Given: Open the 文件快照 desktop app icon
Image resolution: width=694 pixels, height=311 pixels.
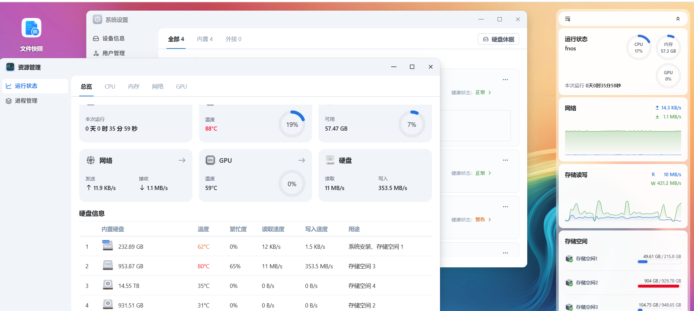Looking at the screenshot, I should tap(31, 28).
